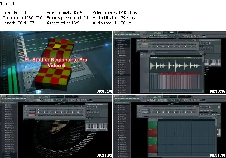Open the video thumbnail stamped 00:21:02

click(x=56, y=126)
